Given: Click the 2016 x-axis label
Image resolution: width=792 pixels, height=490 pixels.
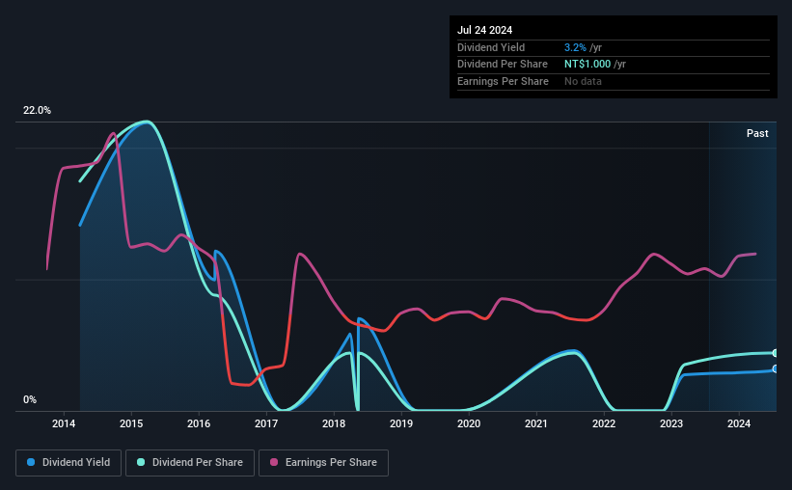Looking at the screenshot, I should pyautogui.click(x=199, y=423).
